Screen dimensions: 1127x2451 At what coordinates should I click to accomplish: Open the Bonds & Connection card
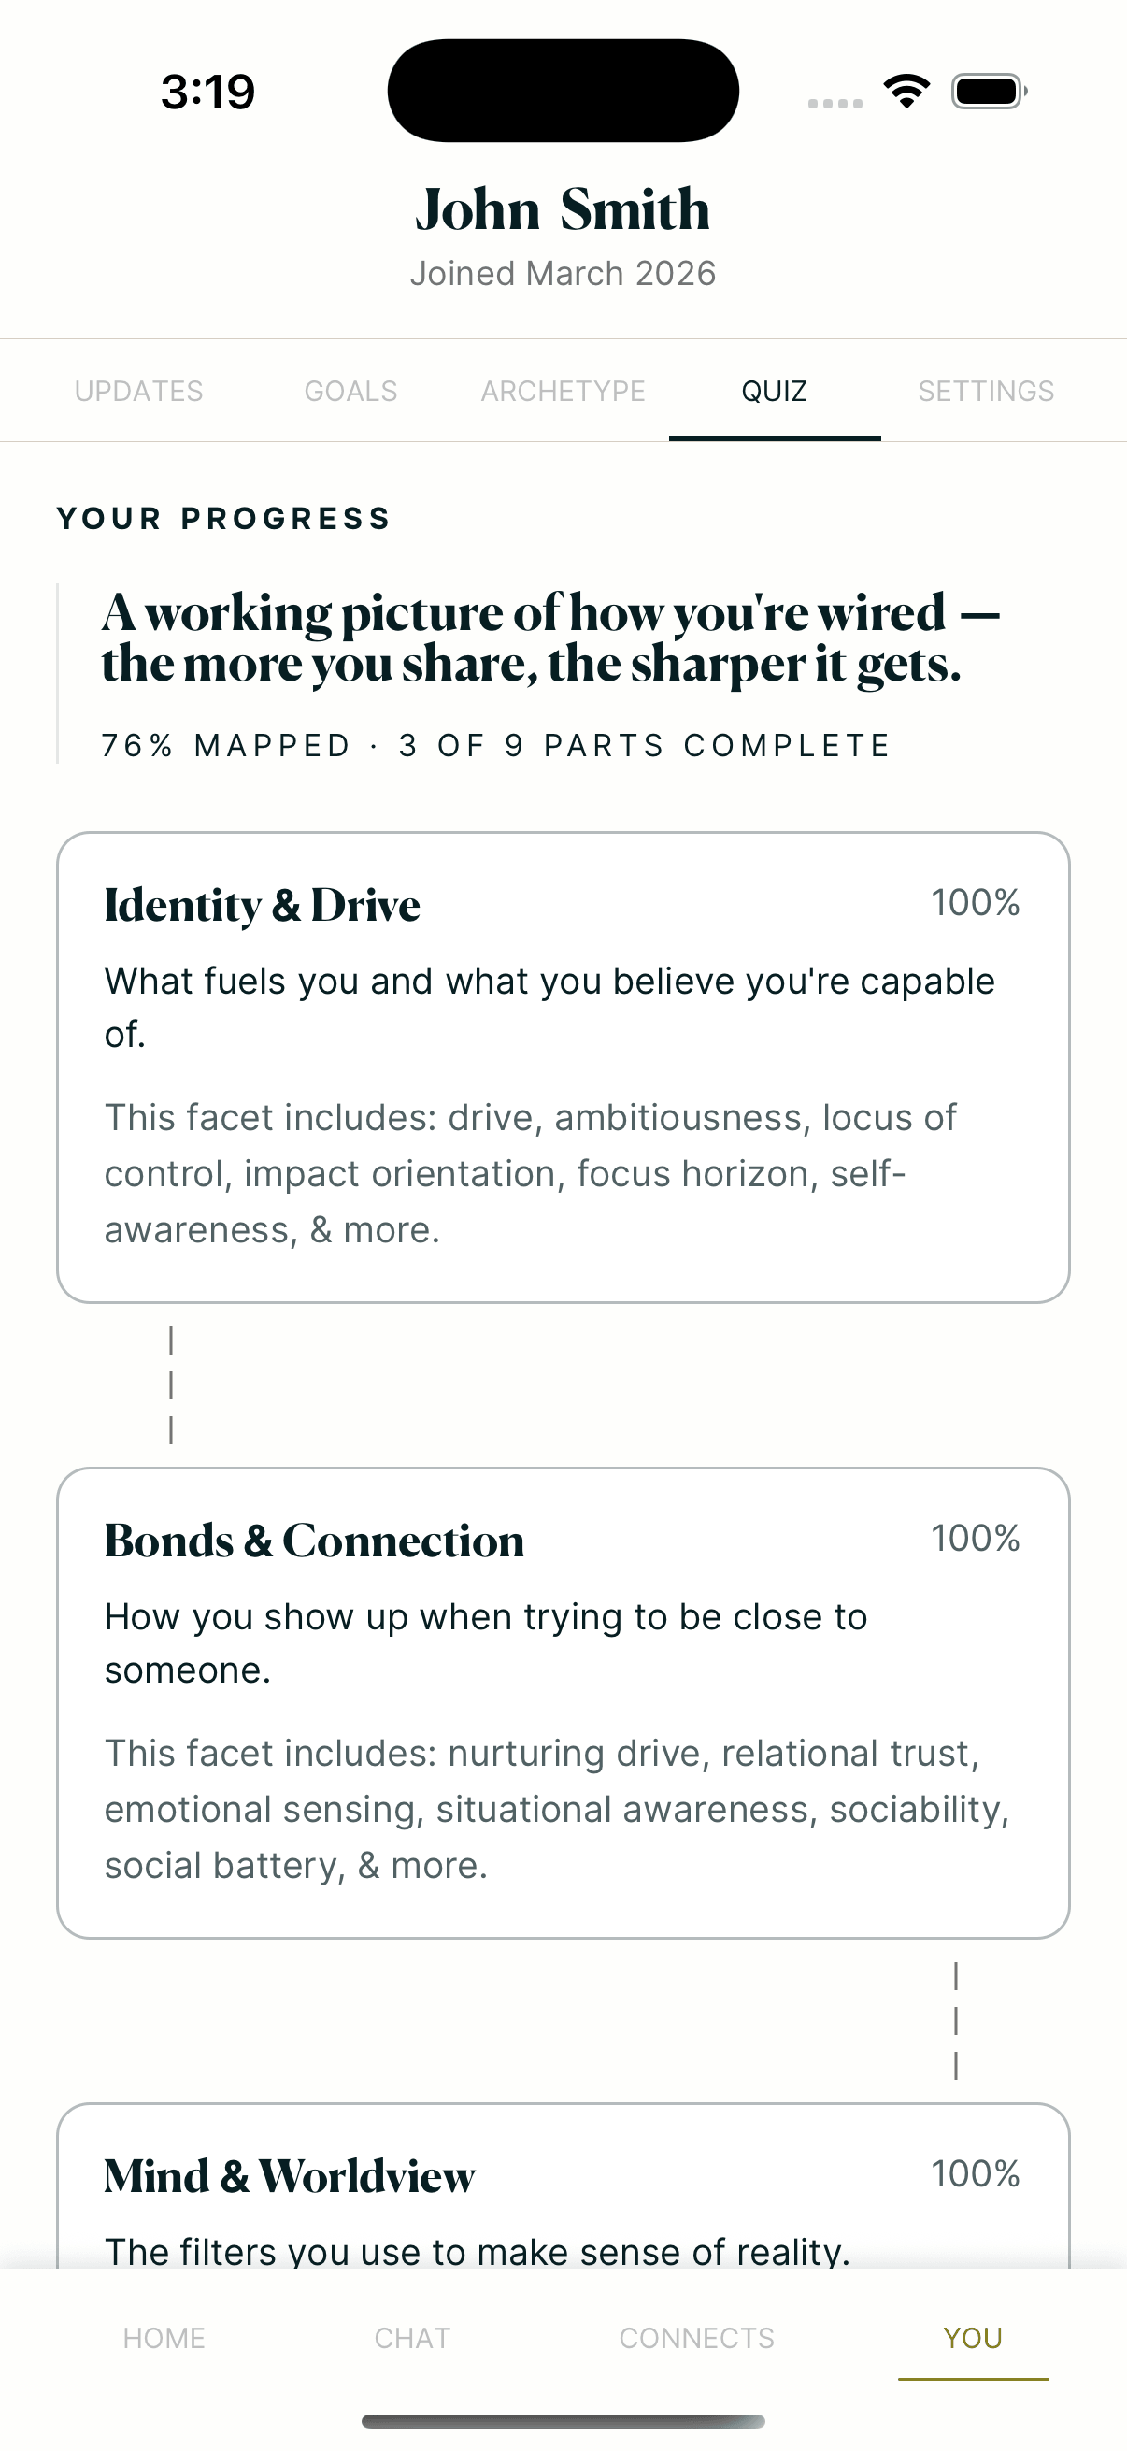point(563,1703)
